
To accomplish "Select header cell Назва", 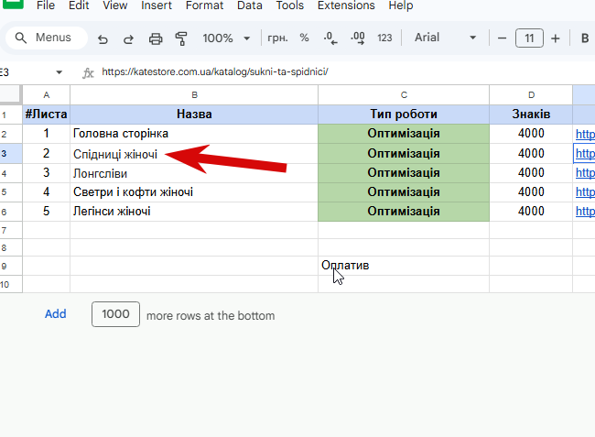I will [x=194, y=115].
